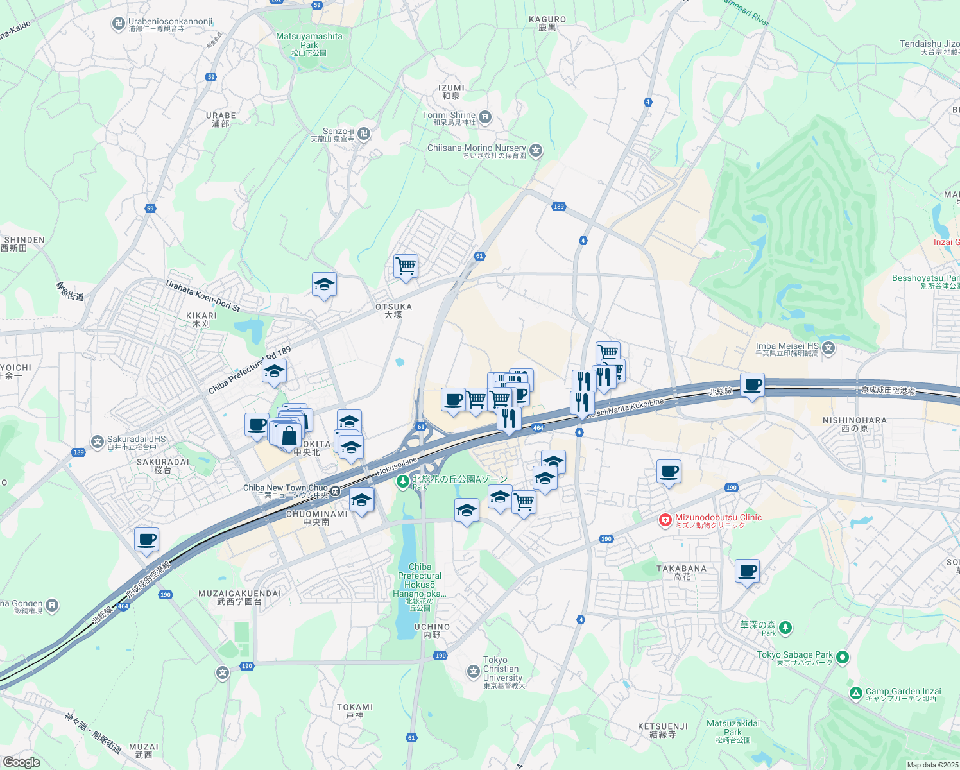This screenshot has height=770, width=960.
Task: Click the Tokyo Sabage Park green marker
Action: (841, 656)
